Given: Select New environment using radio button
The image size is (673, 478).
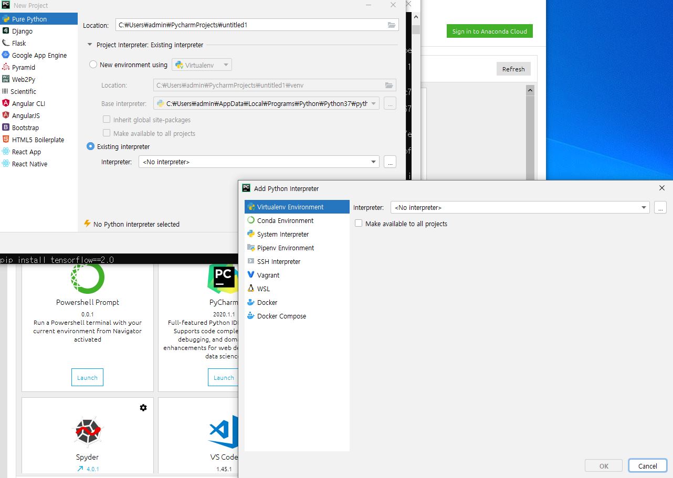Looking at the screenshot, I should click(x=93, y=65).
